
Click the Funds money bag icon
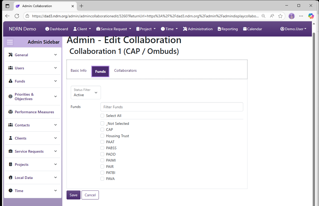pyautogui.click(x=11, y=81)
